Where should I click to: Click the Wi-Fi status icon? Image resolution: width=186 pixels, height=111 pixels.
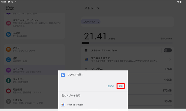point(178,2)
